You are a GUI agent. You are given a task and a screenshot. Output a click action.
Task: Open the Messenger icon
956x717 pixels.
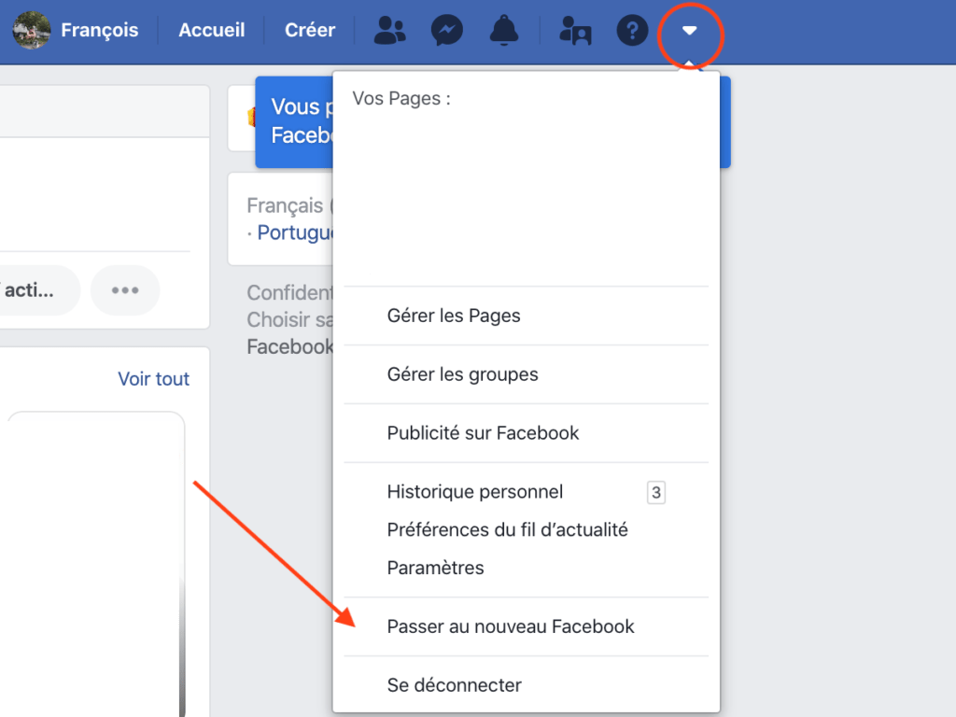[447, 31]
